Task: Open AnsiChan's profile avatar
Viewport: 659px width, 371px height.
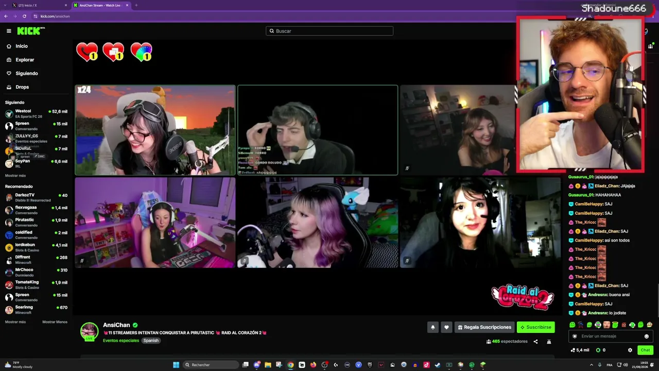Action: [x=89, y=331]
